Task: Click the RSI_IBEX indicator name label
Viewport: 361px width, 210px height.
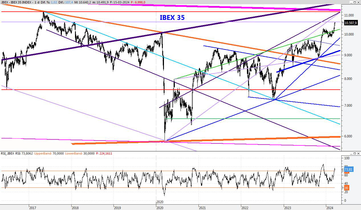Action: pyautogui.click(x=7, y=153)
